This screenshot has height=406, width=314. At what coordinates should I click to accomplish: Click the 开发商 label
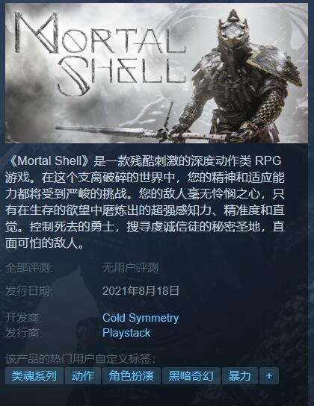[x=23, y=318]
